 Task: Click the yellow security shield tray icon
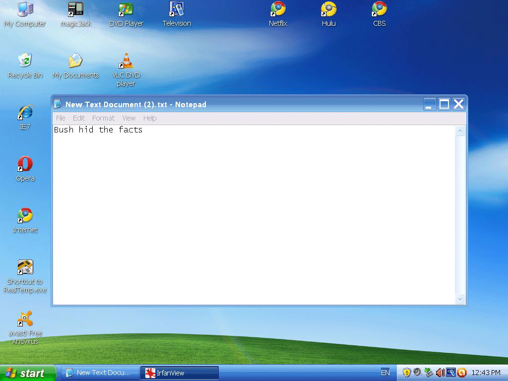tap(406, 373)
